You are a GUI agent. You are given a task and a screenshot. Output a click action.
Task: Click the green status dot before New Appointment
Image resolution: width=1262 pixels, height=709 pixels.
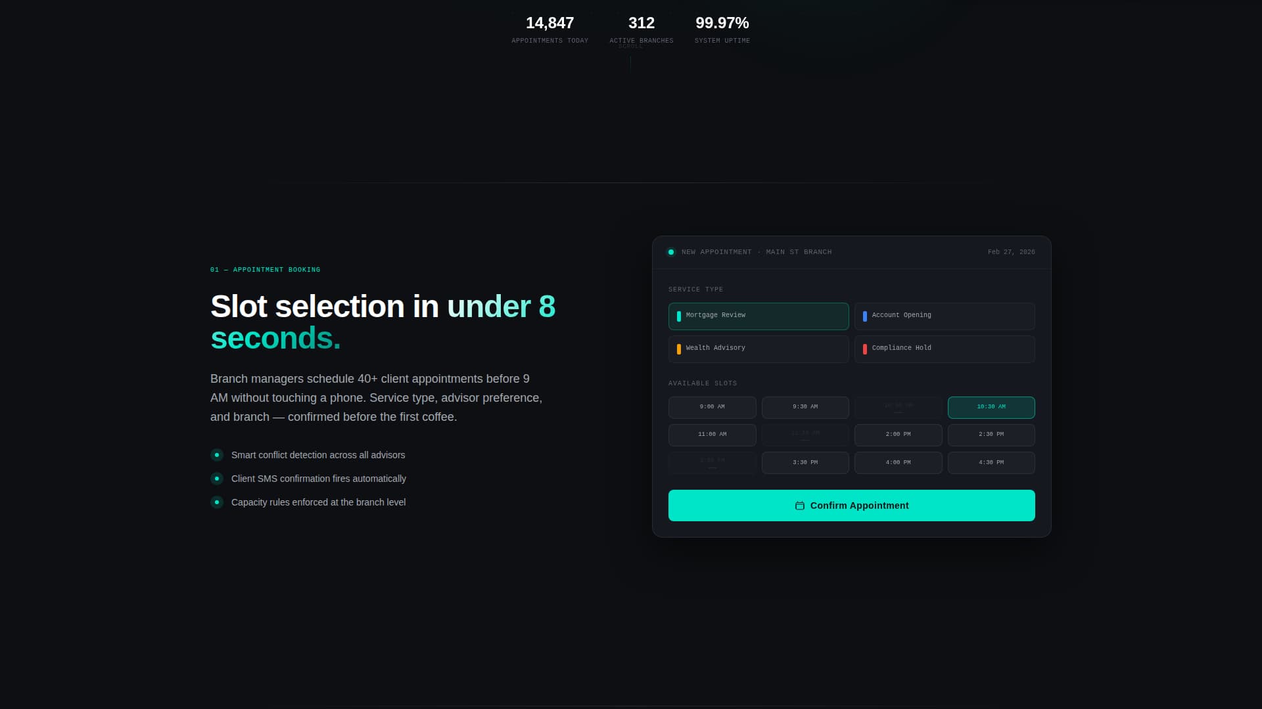tap(671, 252)
